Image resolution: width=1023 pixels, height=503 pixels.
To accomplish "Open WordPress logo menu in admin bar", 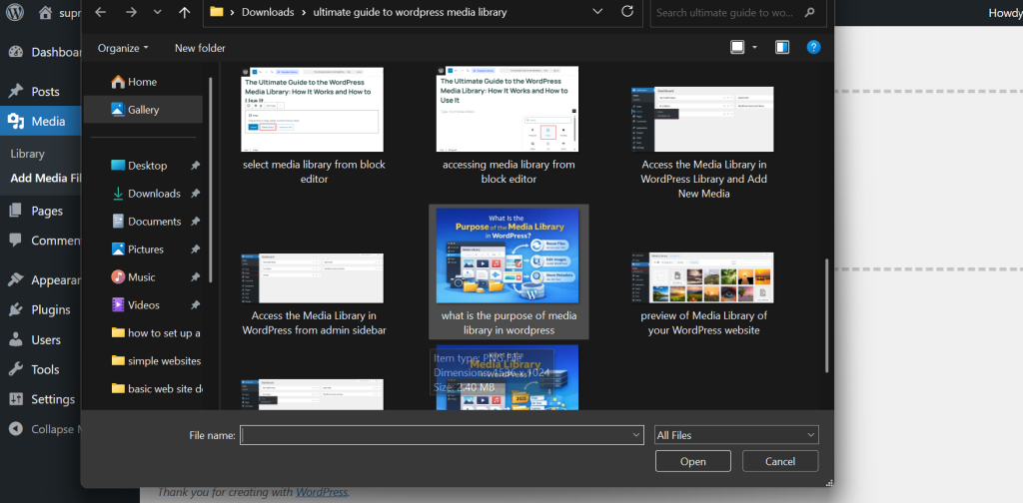I will click(x=14, y=12).
